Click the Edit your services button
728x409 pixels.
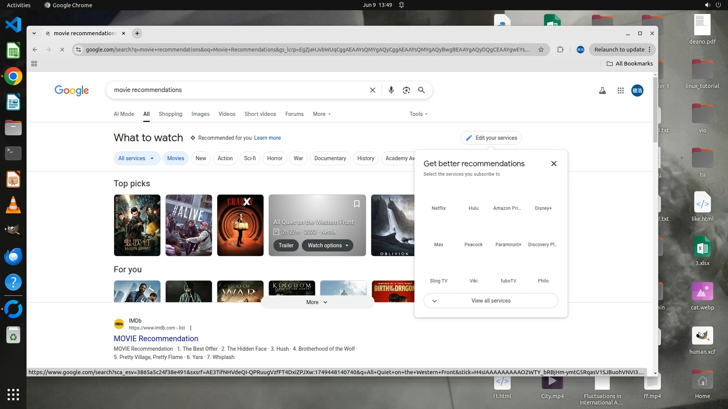[491, 138]
